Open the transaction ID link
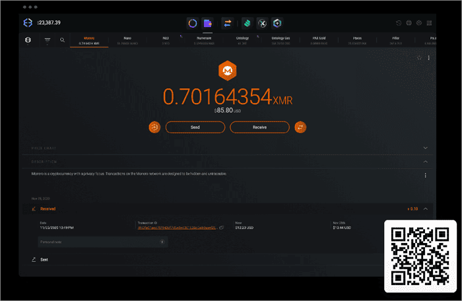 177,228
